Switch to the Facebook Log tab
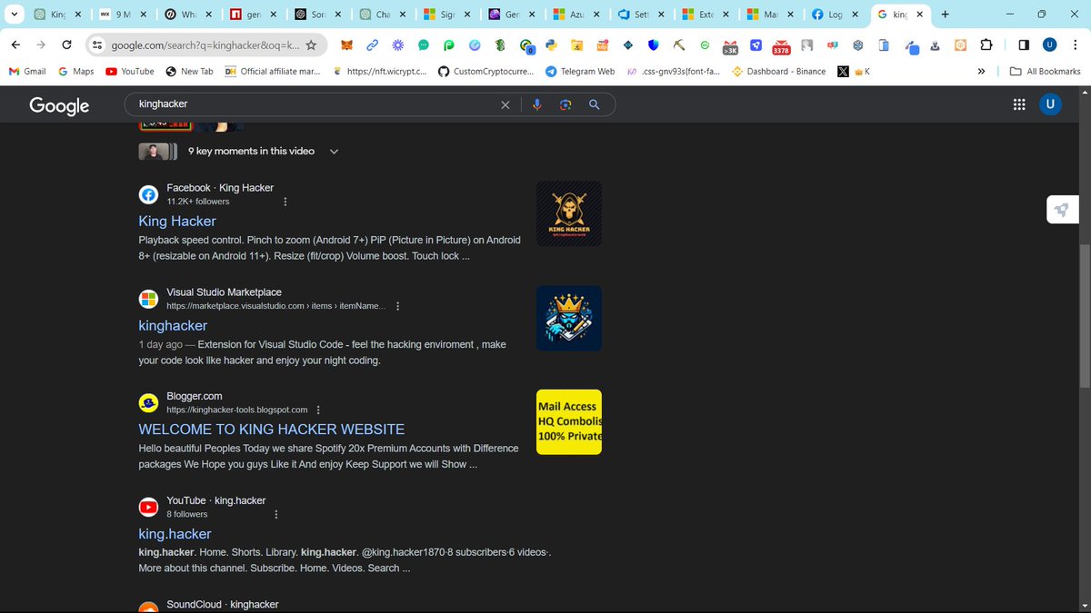 [x=833, y=15]
